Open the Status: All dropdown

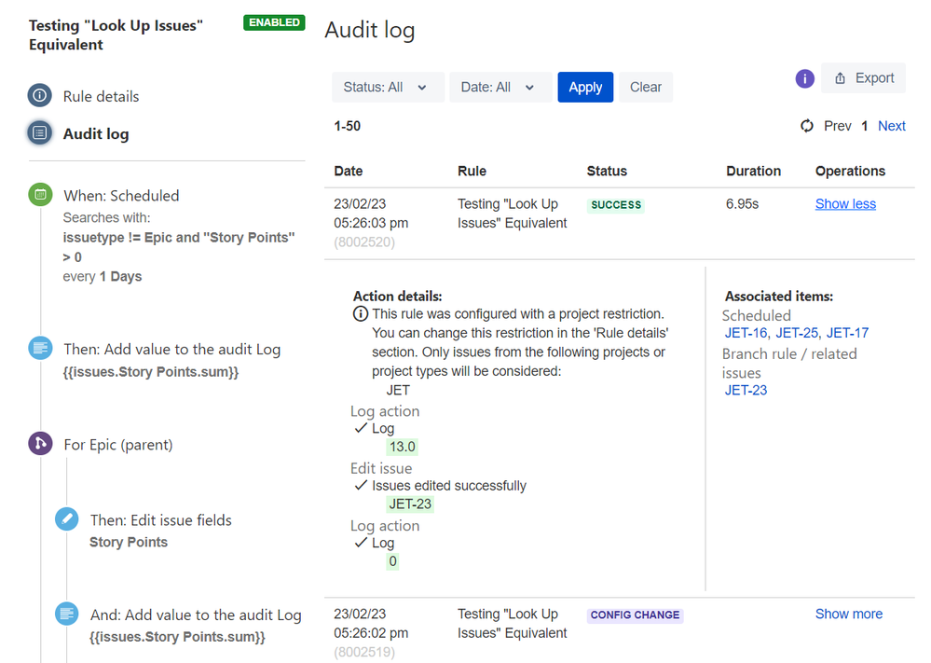(388, 88)
